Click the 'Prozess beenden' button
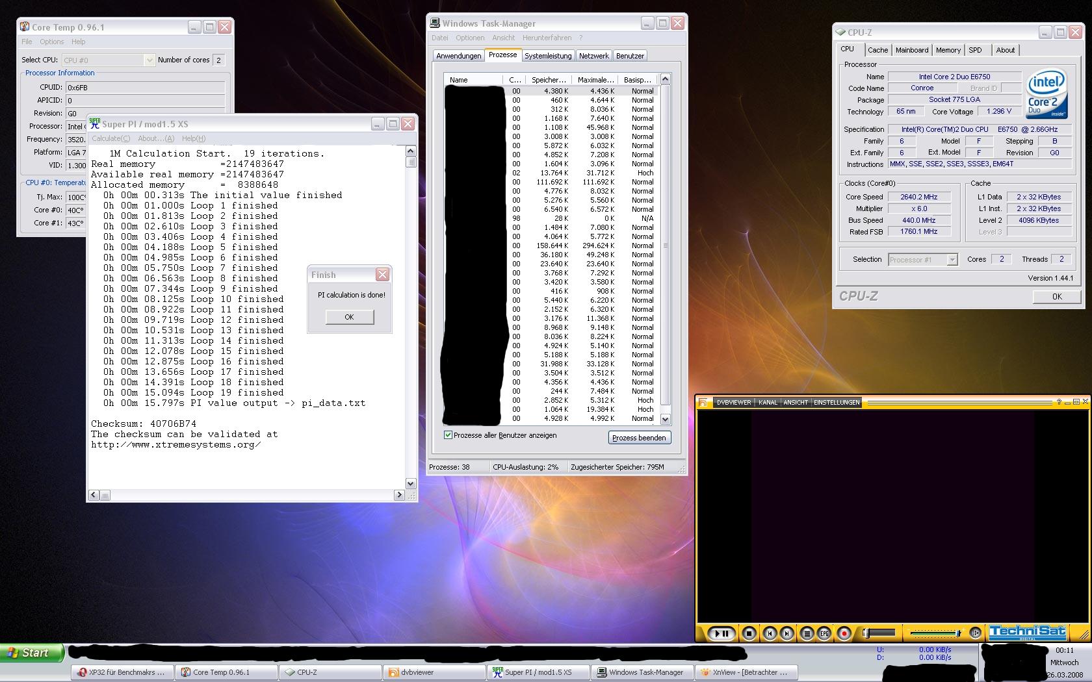Viewport: 1092px width, 682px height. 639,438
